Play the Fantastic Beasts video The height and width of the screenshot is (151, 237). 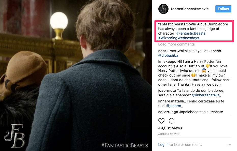coord(76,75)
